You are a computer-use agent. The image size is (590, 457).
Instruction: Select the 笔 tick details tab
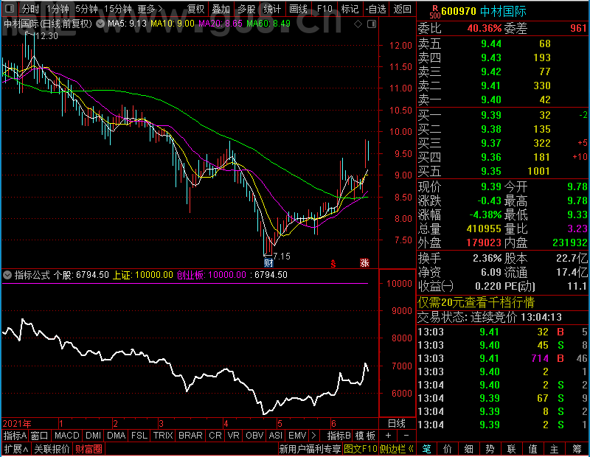pos(426,449)
